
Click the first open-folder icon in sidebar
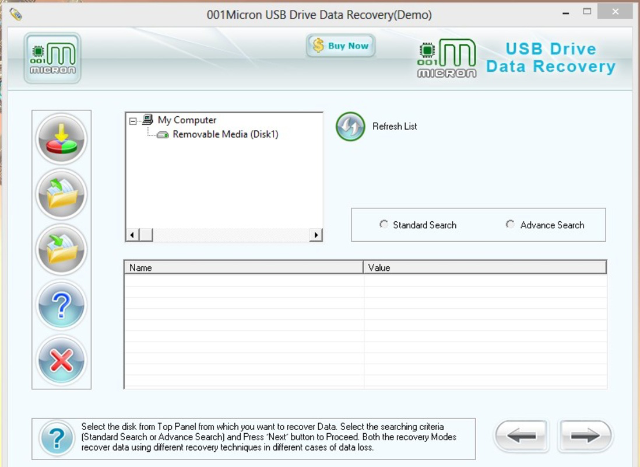(x=61, y=194)
